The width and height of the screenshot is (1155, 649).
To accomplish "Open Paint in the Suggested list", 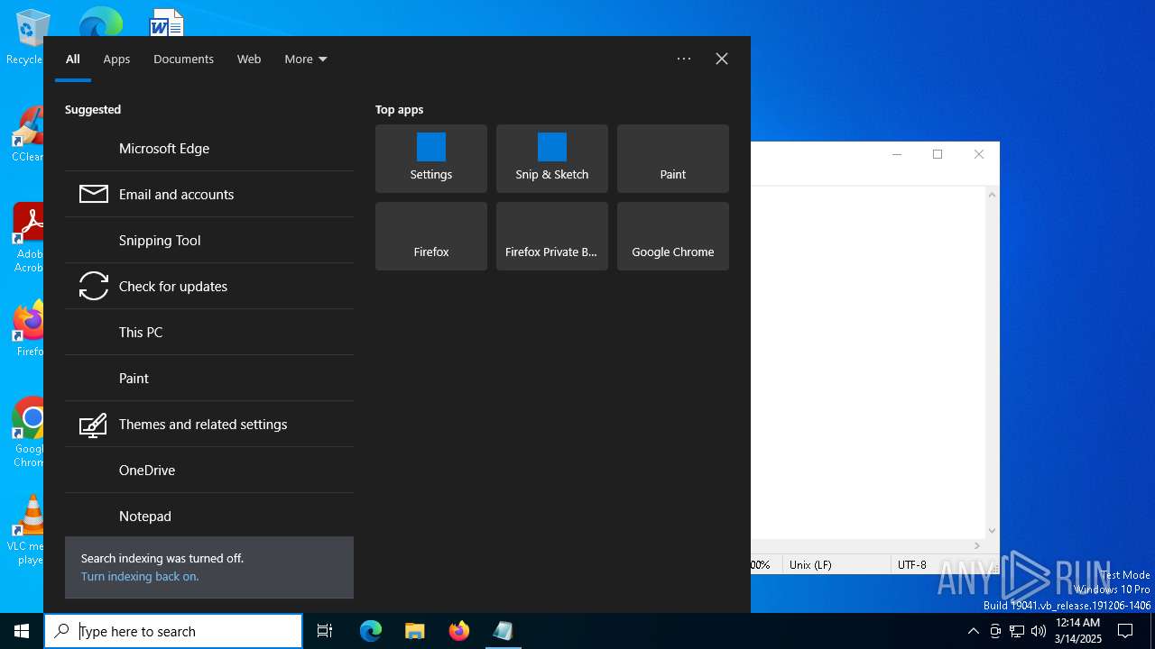I will (209, 379).
